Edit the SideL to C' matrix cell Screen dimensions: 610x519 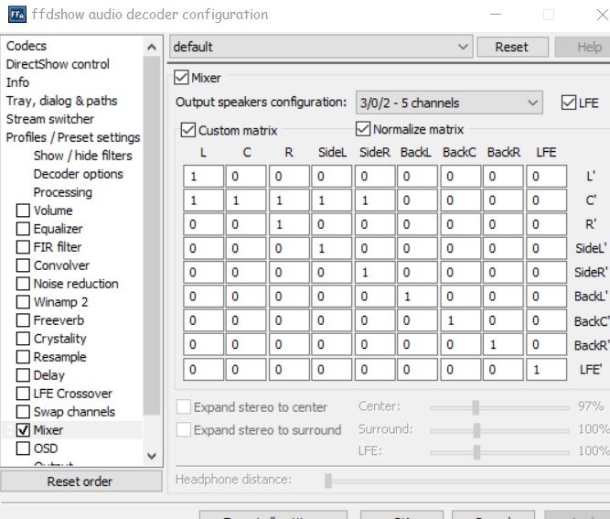[331, 200]
